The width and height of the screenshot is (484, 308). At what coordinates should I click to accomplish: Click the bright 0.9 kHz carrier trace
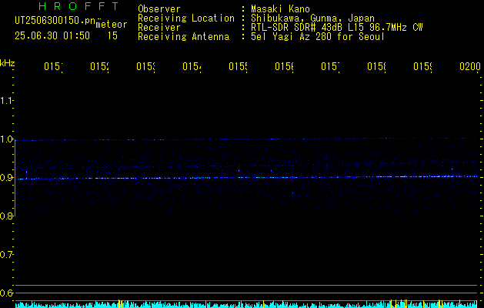(x=246, y=178)
